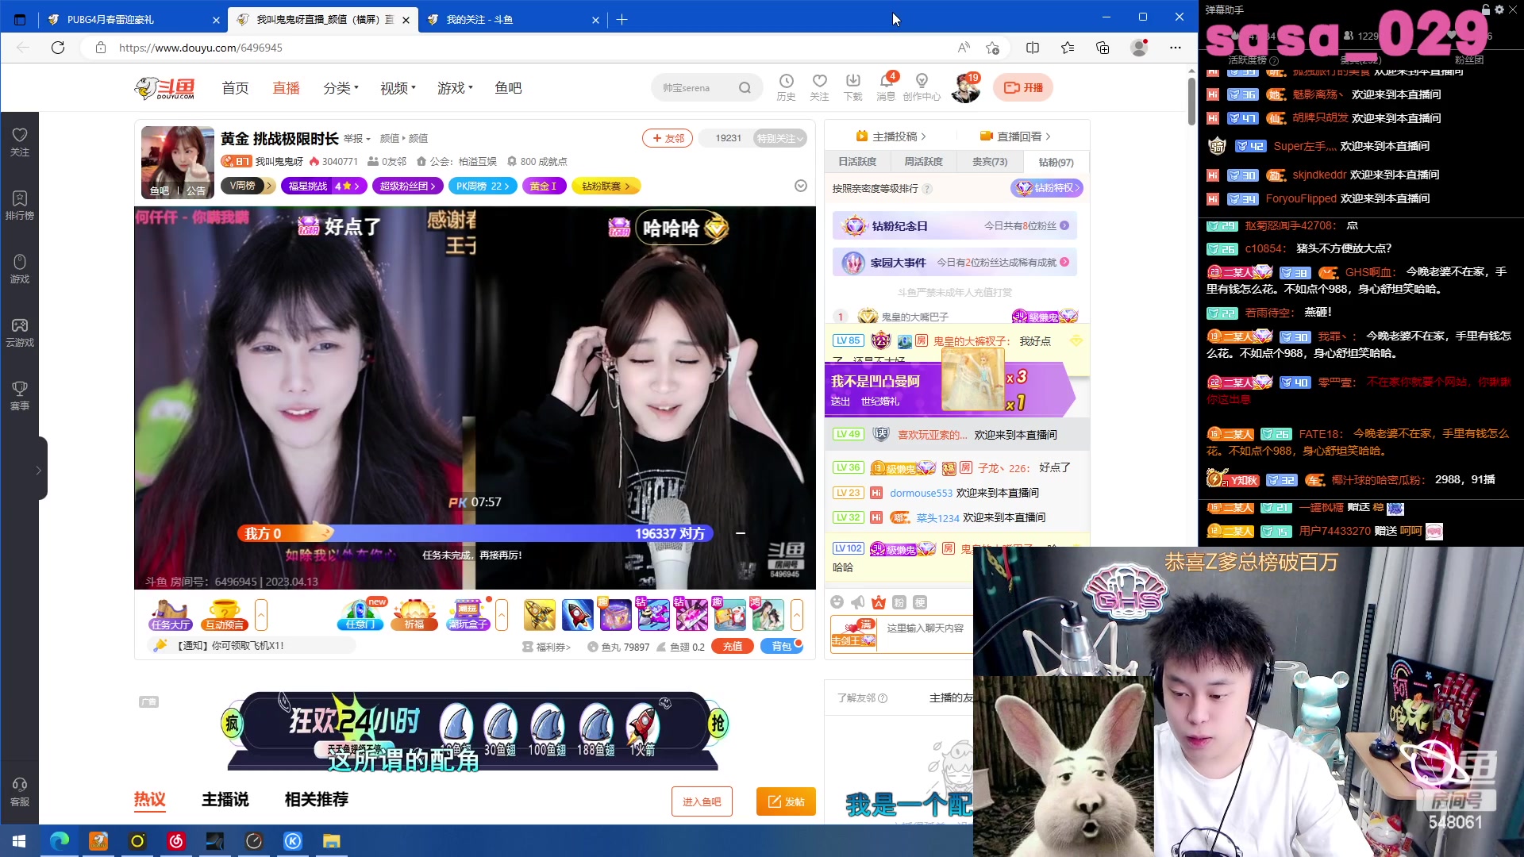1524x857 pixels.
Task: Switch to the 日活跃度 tab
Action: point(857,162)
